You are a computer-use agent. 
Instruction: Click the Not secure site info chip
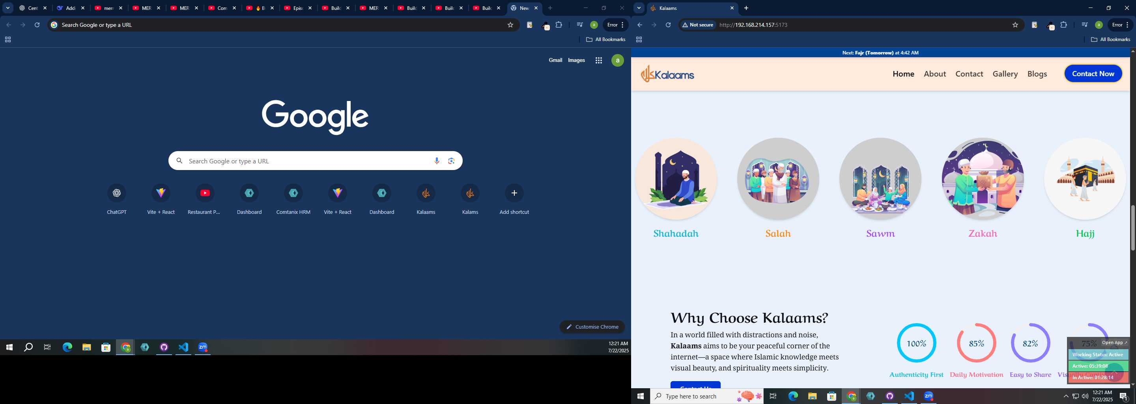tap(698, 25)
